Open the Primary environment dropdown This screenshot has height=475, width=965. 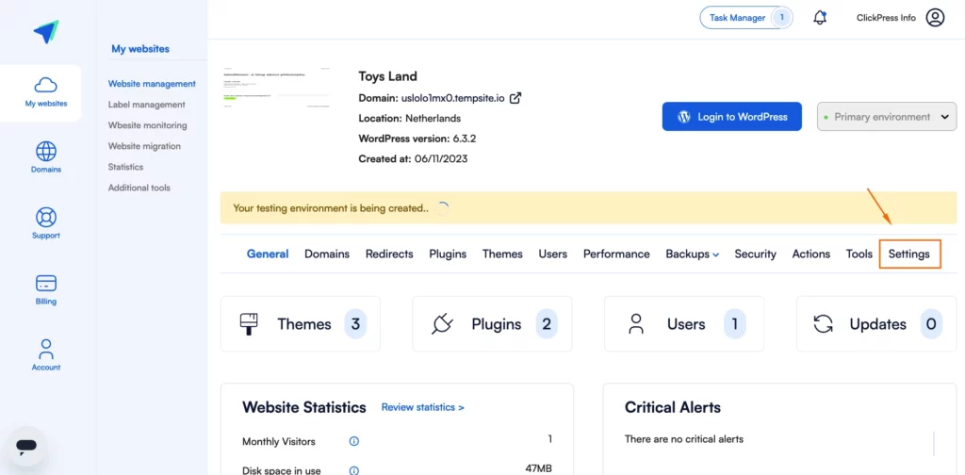coord(887,116)
